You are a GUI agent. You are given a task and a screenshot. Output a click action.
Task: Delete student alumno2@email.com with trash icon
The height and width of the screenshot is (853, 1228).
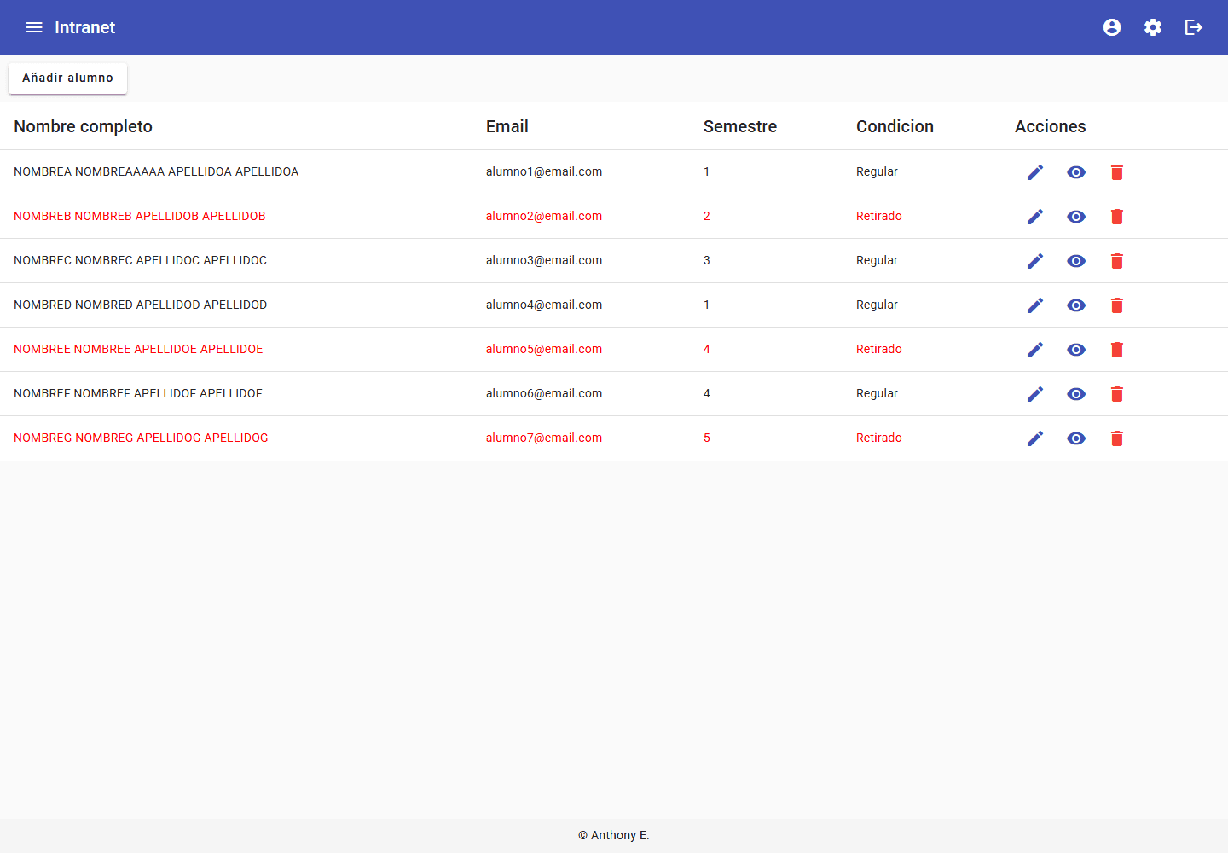1117,217
